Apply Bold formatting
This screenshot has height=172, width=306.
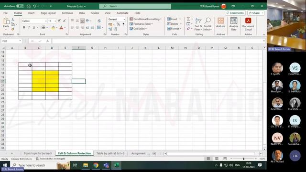tap(24, 28)
